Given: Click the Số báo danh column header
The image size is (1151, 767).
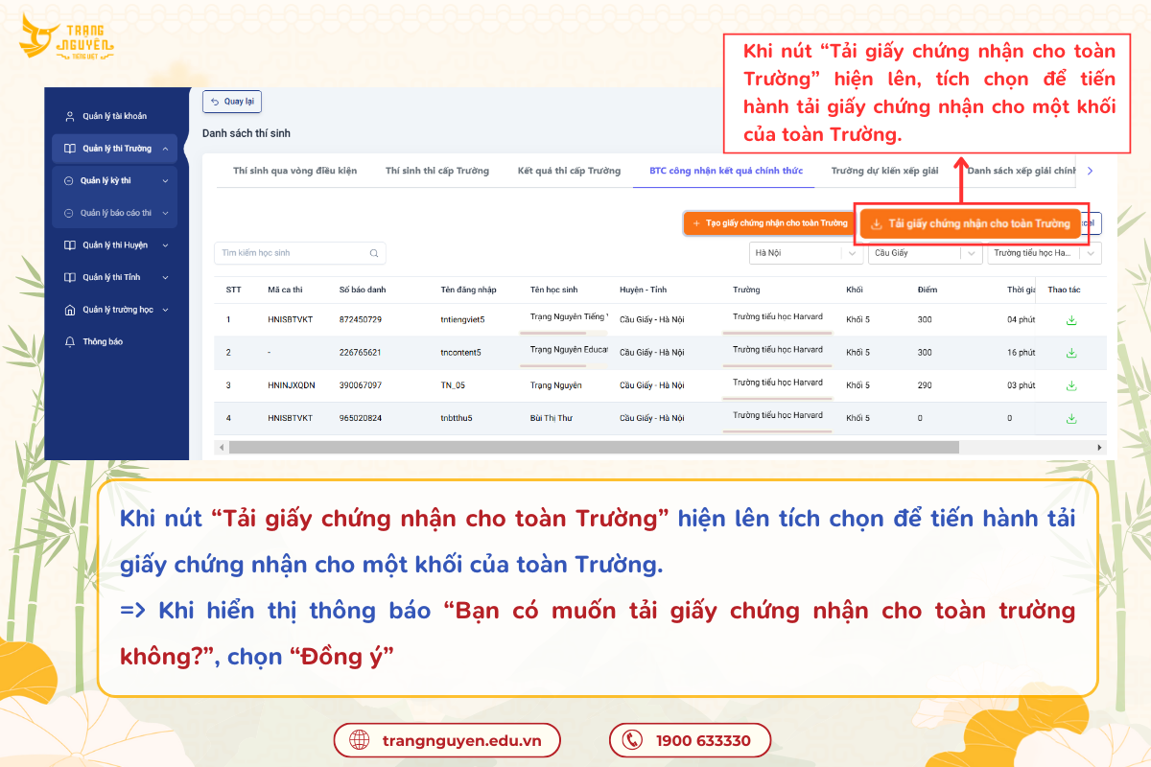Looking at the screenshot, I should [x=363, y=290].
